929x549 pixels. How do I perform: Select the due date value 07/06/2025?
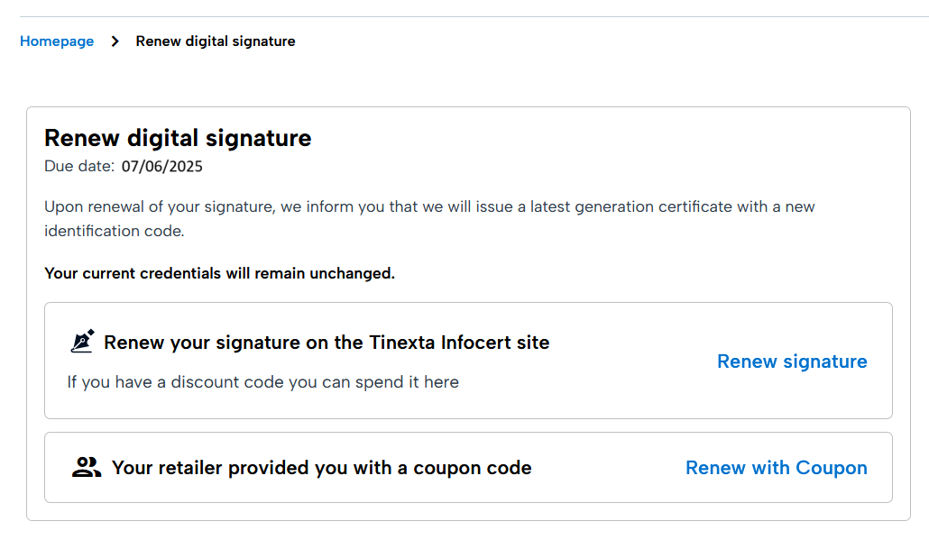tap(162, 166)
